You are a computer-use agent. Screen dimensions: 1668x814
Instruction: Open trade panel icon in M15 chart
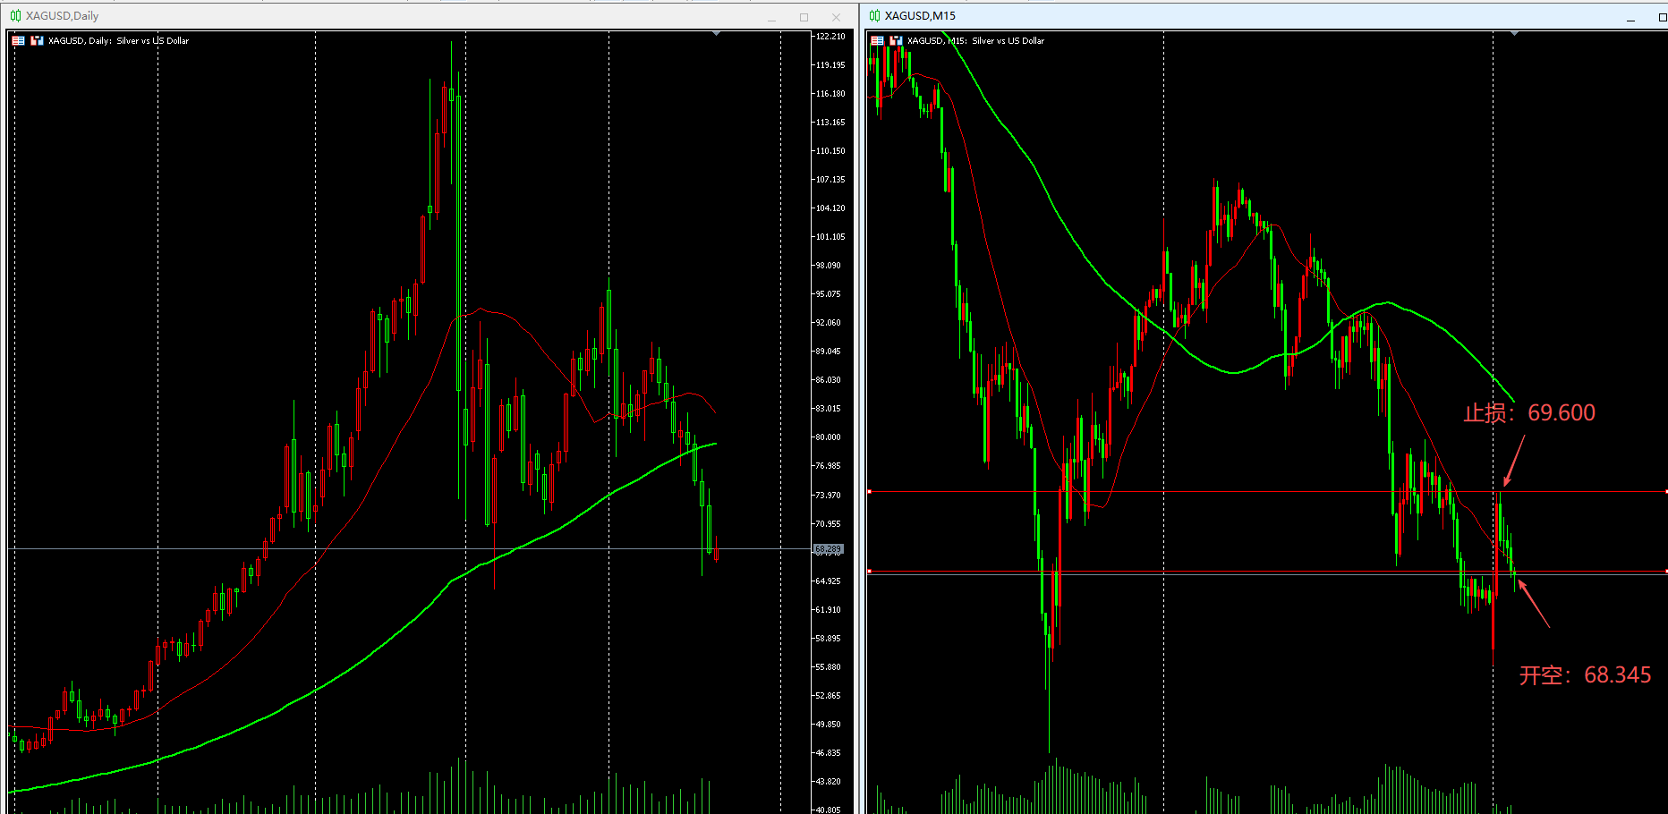(877, 40)
